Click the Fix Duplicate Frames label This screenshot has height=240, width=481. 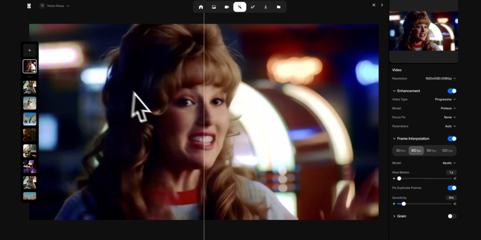pos(407,188)
